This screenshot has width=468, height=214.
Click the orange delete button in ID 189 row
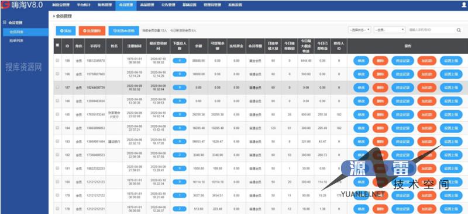(x=380, y=61)
